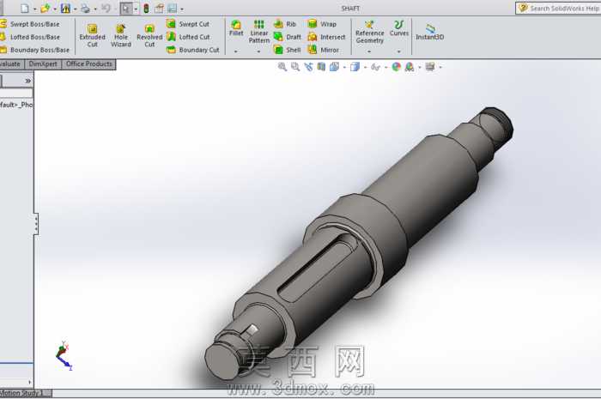
Task: Select the Mirror feature tool
Action: [x=324, y=50]
